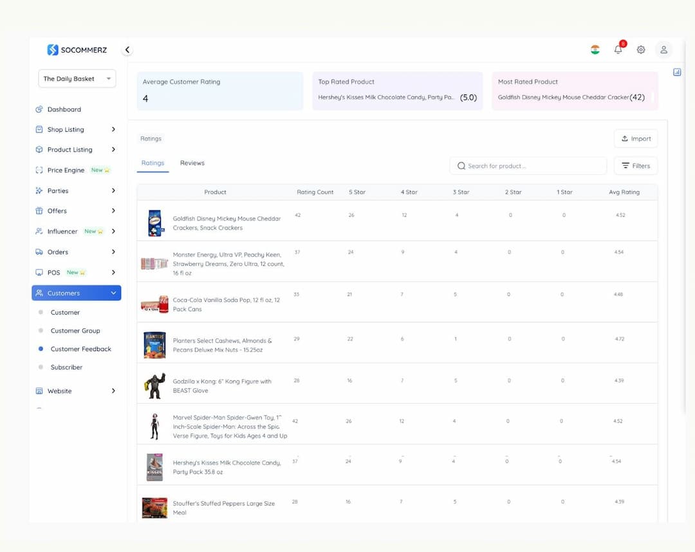Open the India flag language selector

pyautogui.click(x=595, y=50)
